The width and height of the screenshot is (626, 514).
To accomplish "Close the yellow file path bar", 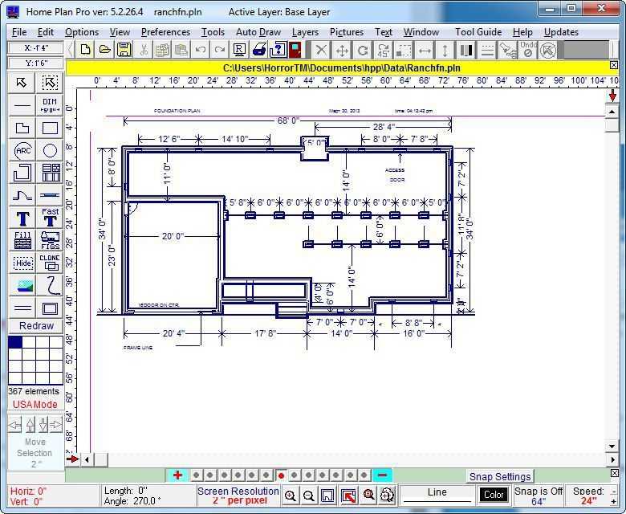I will pyautogui.click(x=614, y=65).
